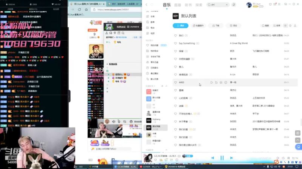This screenshot has height=169, width=302.
Task: Collapse the created playlists section chevron
Action: 166,86
